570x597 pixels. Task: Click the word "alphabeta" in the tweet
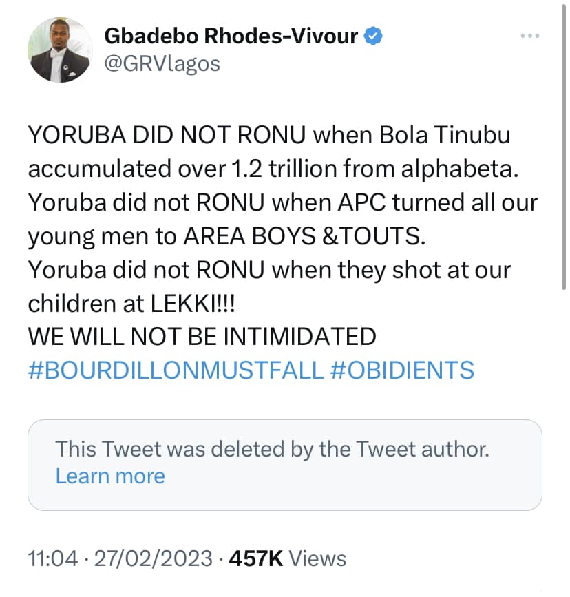click(461, 169)
